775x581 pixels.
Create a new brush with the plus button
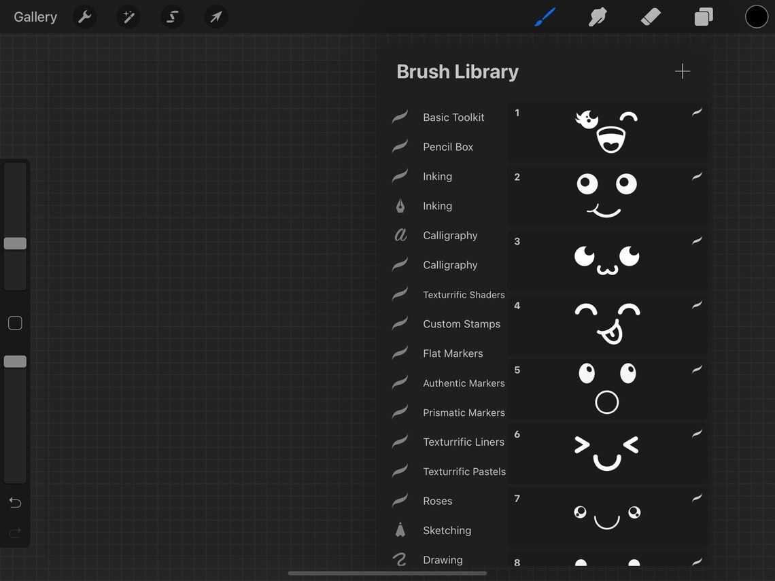tap(682, 71)
